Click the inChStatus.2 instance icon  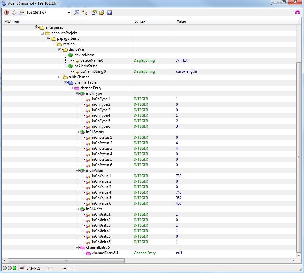point(88,143)
